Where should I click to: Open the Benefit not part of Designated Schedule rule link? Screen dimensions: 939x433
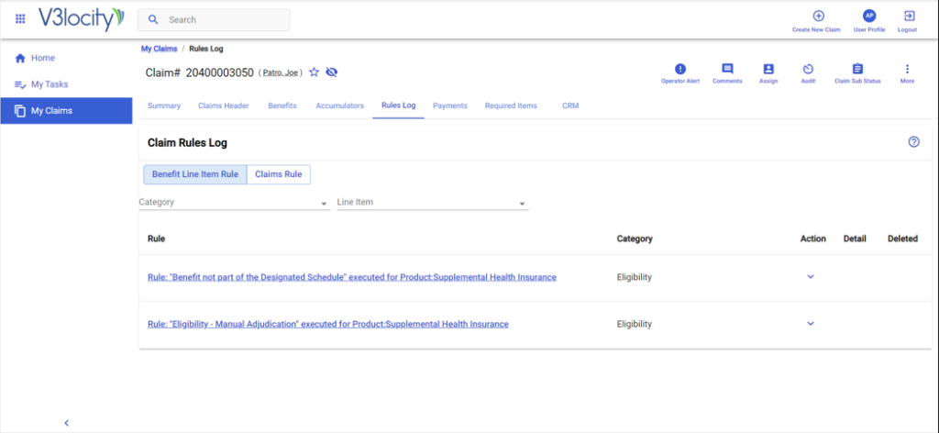(351, 277)
